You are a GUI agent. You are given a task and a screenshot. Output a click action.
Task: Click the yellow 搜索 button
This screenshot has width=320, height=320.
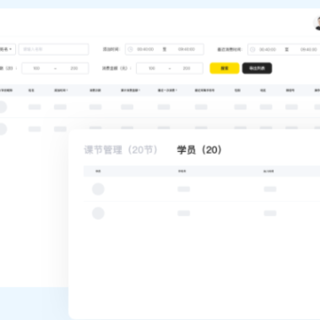[x=225, y=68]
